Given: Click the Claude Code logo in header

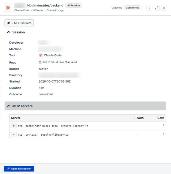Looking at the screenshot, I should 8,8.
